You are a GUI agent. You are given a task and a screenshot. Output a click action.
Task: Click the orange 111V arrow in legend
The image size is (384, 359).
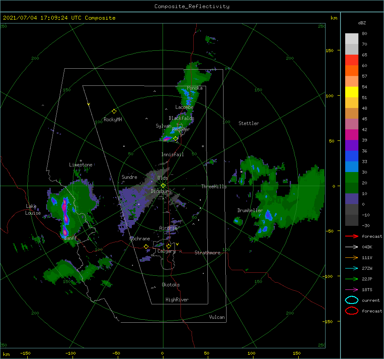(352, 257)
